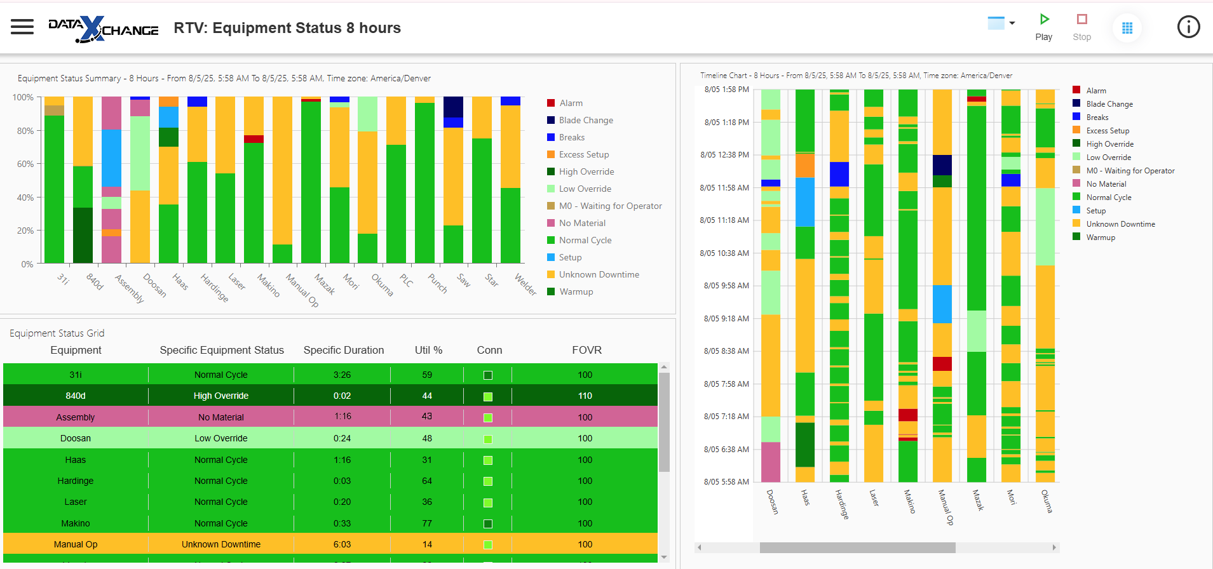Open the display layout dropdown
1213x569 pixels.
pyautogui.click(x=1001, y=23)
